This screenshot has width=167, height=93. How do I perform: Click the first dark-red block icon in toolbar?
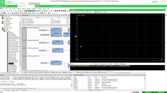click(56, 11)
